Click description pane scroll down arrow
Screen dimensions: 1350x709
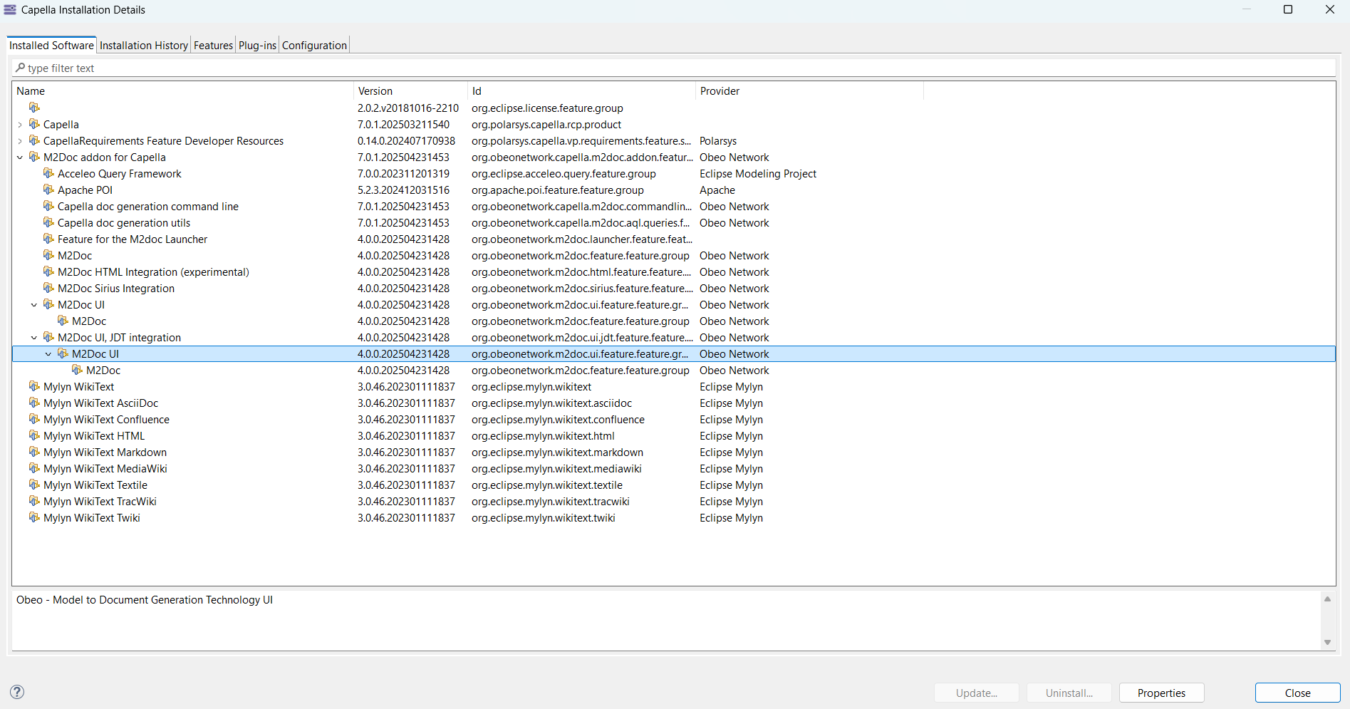(x=1327, y=642)
